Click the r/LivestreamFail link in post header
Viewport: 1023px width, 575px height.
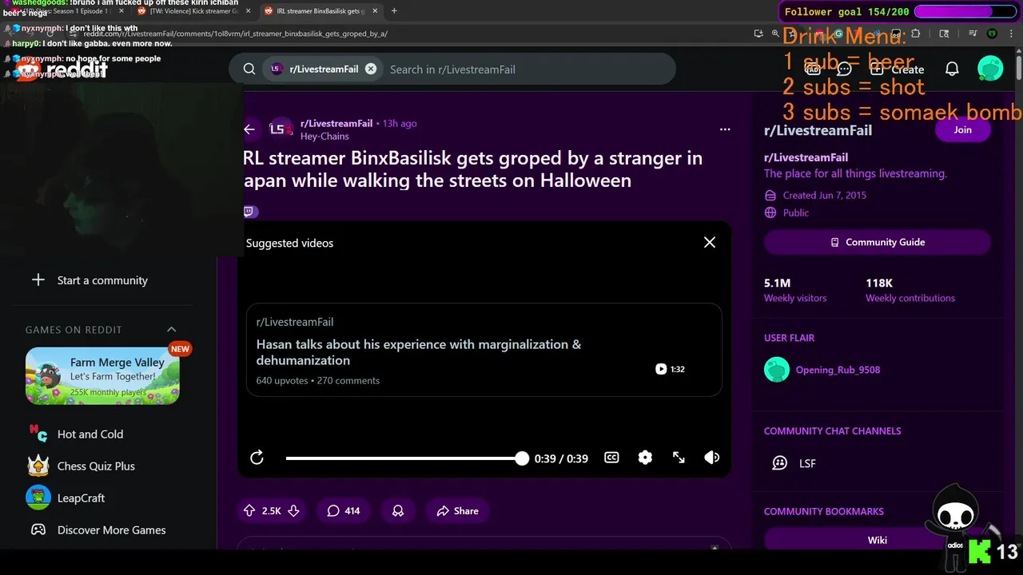click(336, 123)
